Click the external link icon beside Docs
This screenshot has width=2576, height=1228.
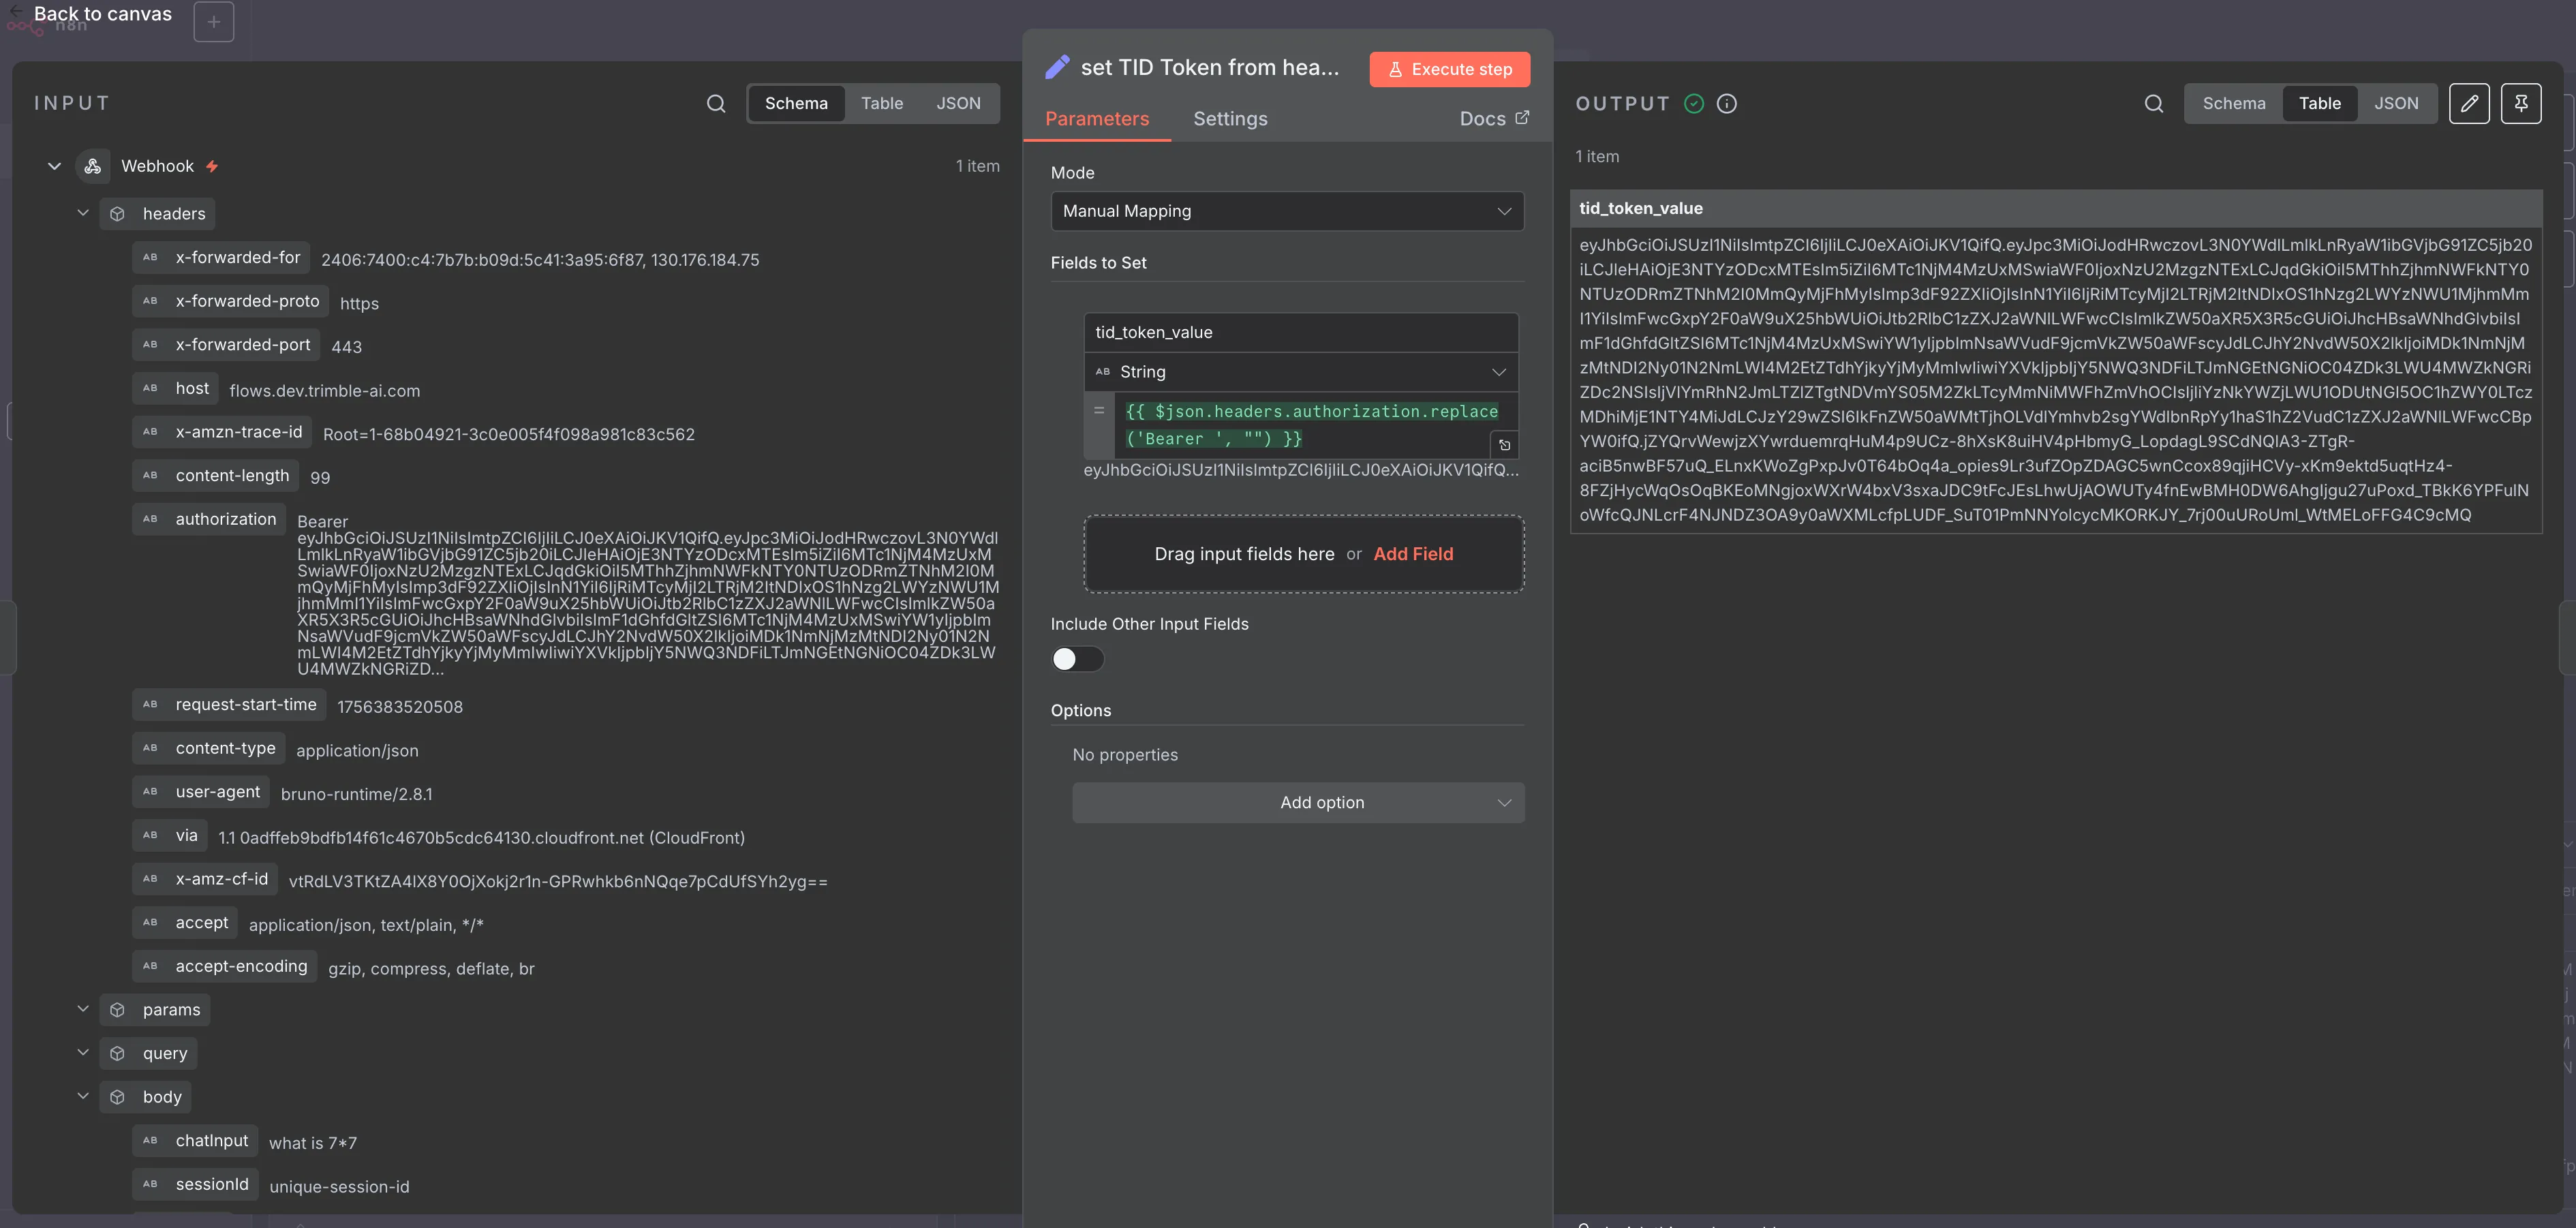pos(1522,117)
